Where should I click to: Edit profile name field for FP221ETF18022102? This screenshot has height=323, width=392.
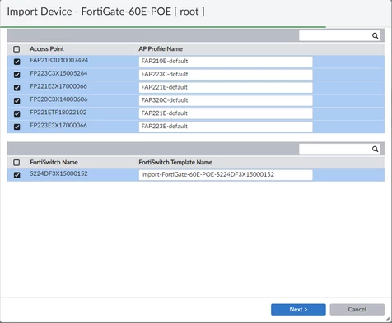click(x=226, y=113)
